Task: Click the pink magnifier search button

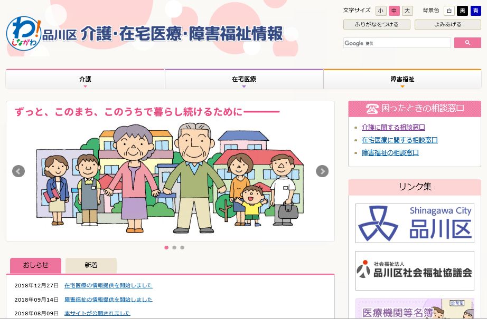Action: (467, 43)
